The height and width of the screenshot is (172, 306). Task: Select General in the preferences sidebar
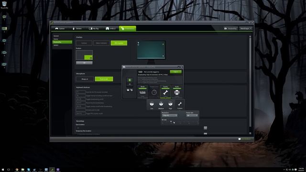point(62,36)
